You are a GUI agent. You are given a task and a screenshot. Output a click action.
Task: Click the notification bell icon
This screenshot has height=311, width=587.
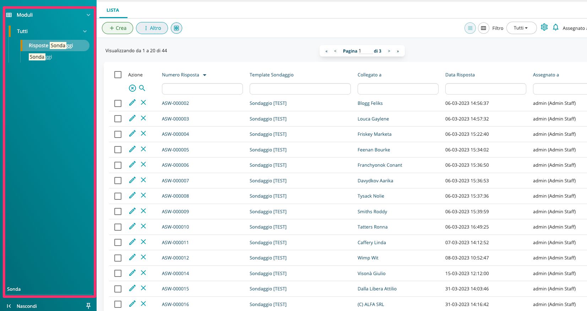556,27
